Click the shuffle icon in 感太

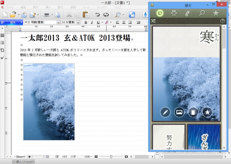click(x=153, y=21)
